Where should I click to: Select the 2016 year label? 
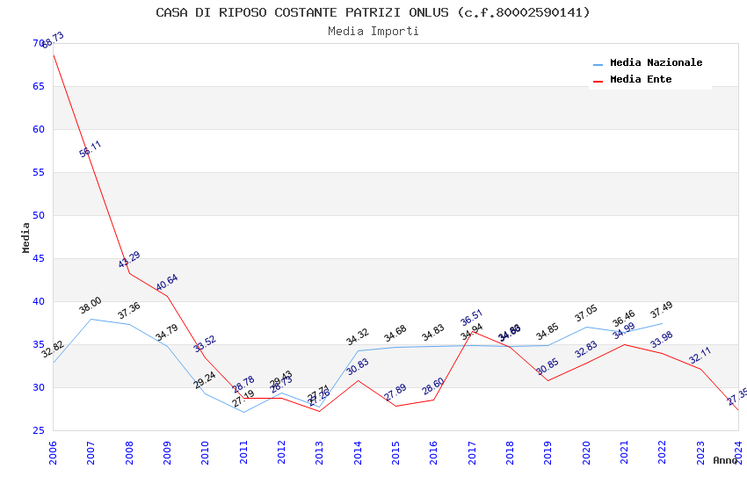coord(434,452)
